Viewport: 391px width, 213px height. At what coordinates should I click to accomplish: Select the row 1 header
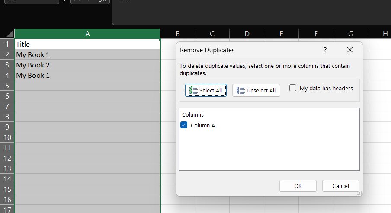pyautogui.click(x=7, y=44)
